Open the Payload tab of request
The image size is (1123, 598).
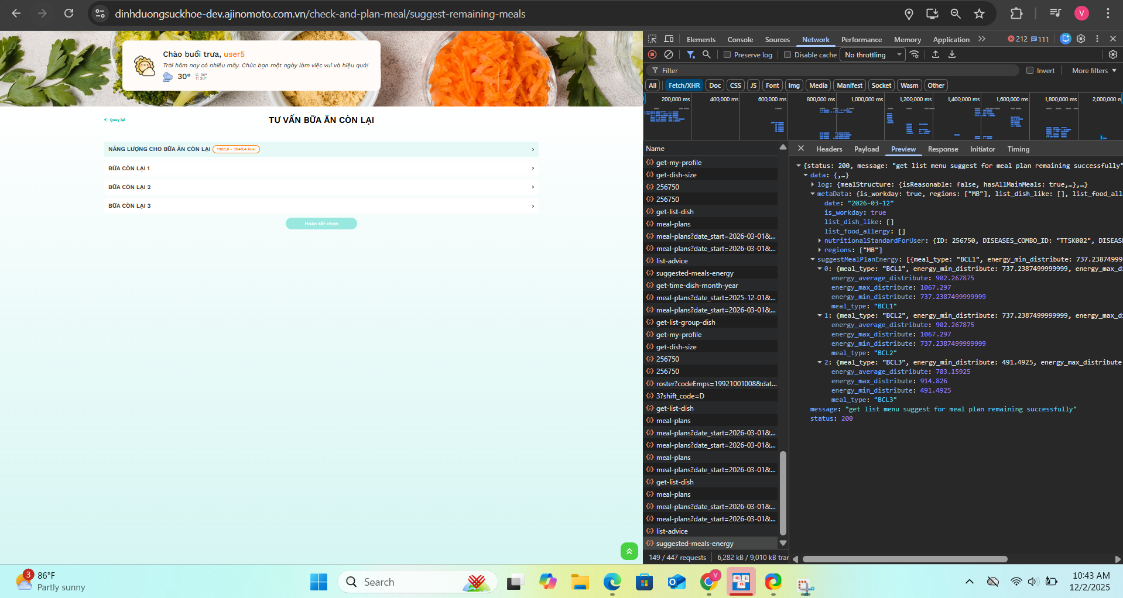[x=867, y=149]
